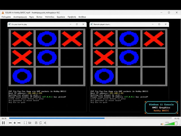
Task: Stop the video playback
Action: tap(15, 123)
